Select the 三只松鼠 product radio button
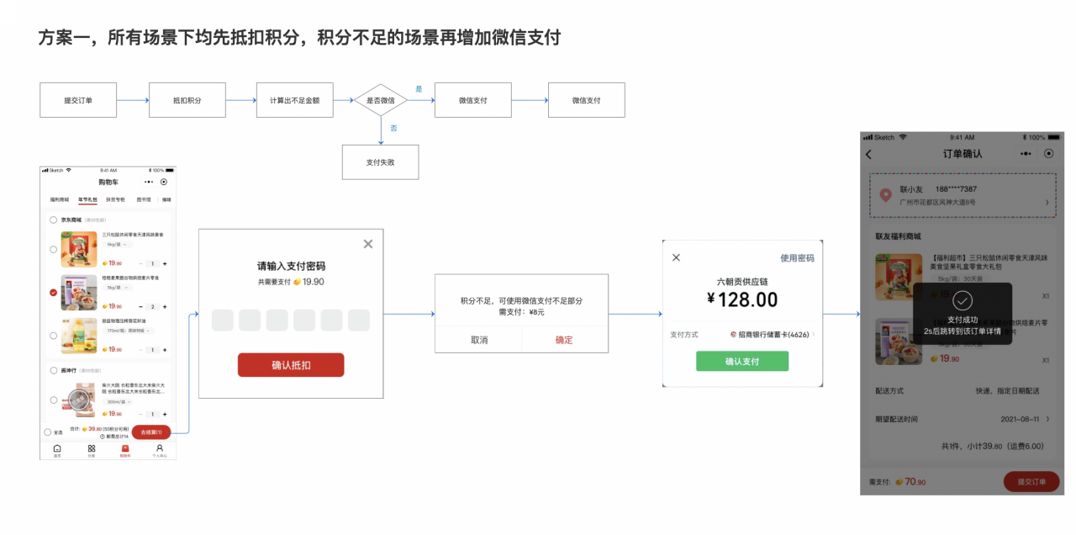This screenshot has width=1076, height=535. tap(53, 249)
